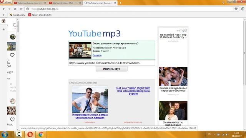The height and width of the screenshot is (138, 246).
Task: Open Chrome browser in the taskbar
Action: point(41,135)
